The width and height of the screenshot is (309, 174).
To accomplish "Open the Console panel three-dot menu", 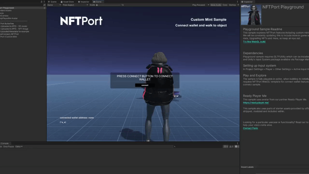I will coord(237,143).
